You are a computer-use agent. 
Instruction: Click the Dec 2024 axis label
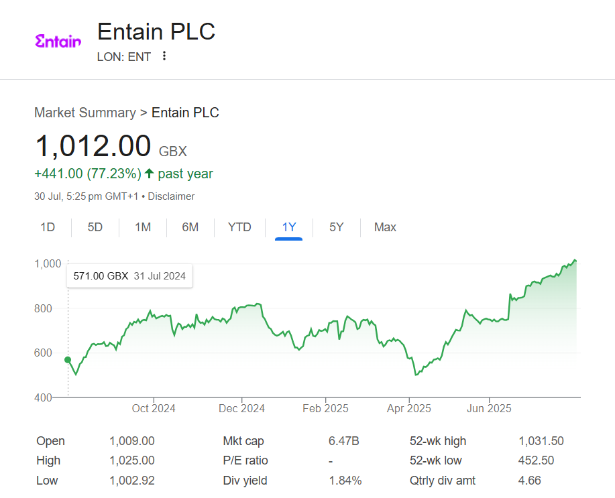click(x=241, y=408)
